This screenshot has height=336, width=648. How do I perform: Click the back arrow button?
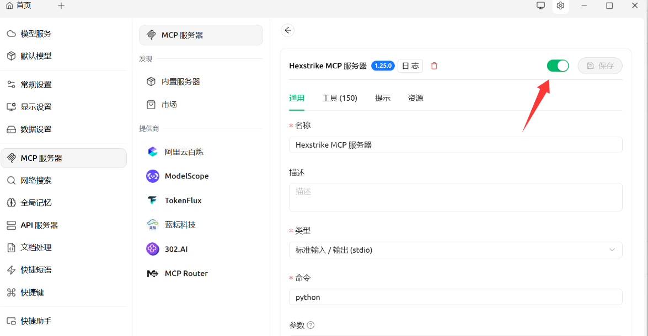[x=287, y=30]
